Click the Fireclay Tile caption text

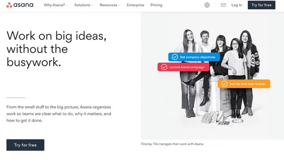pyautogui.click(x=172, y=144)
